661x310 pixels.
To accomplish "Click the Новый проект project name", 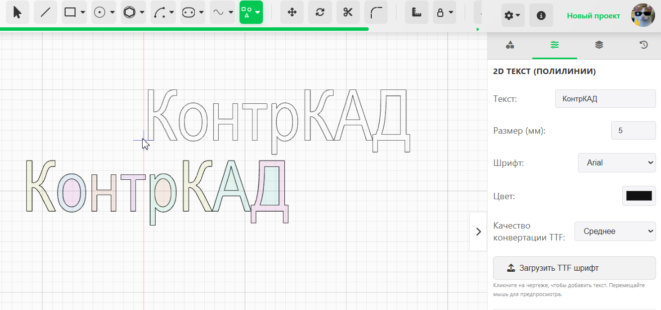I will pyautogui.click(x=593, y=16).
